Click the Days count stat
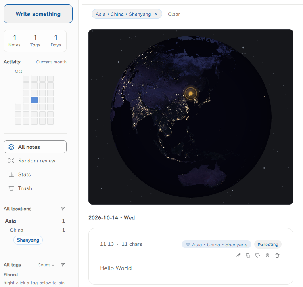303x287 pixels. [x=56, y=41]
